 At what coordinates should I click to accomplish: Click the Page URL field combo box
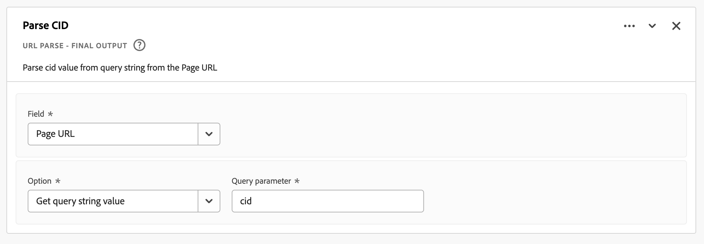(113, 134)
